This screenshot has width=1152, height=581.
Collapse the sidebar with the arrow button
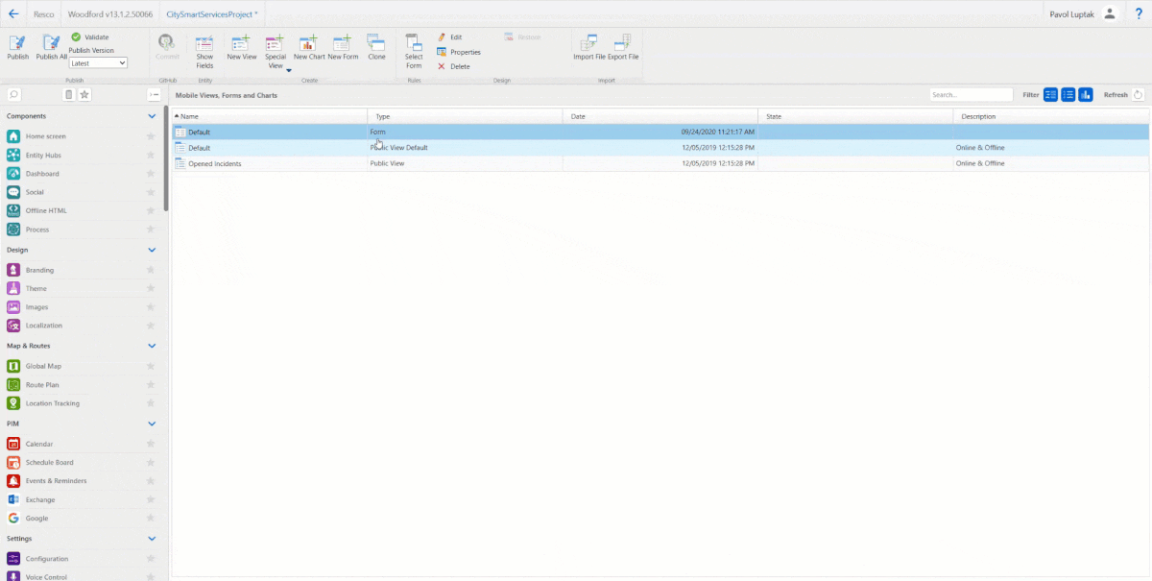coord(154,94)
